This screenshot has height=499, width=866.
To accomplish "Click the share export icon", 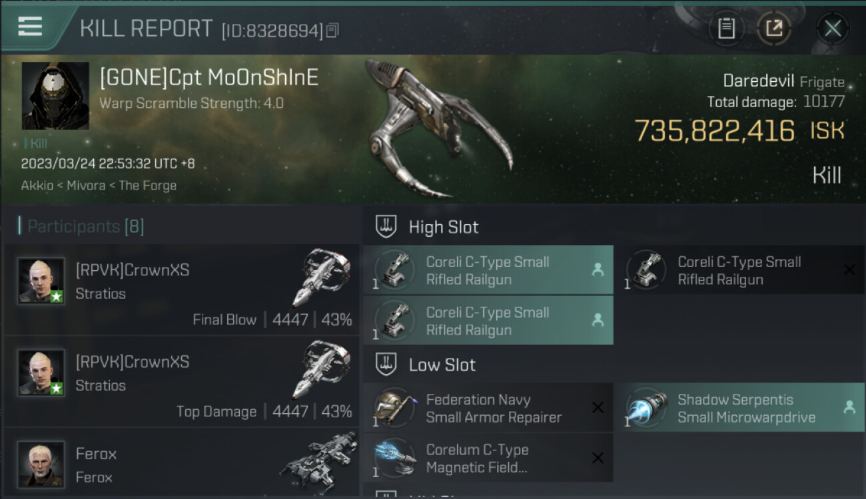I will tap(774, 28).
